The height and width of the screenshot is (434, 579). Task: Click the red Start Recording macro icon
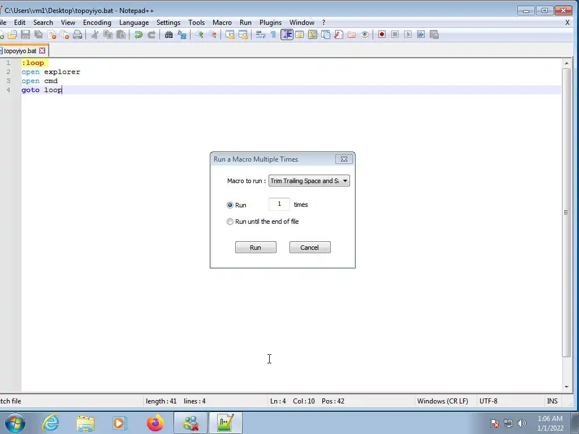click(382, 34)
